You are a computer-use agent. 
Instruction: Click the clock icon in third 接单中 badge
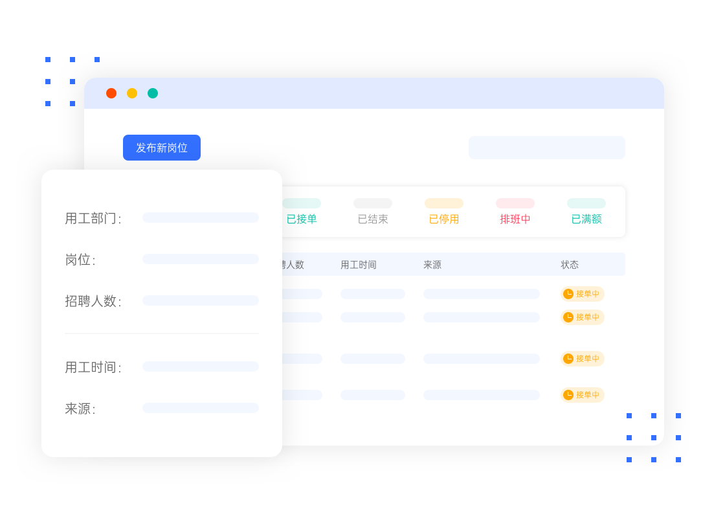click(x=568, y=359)
